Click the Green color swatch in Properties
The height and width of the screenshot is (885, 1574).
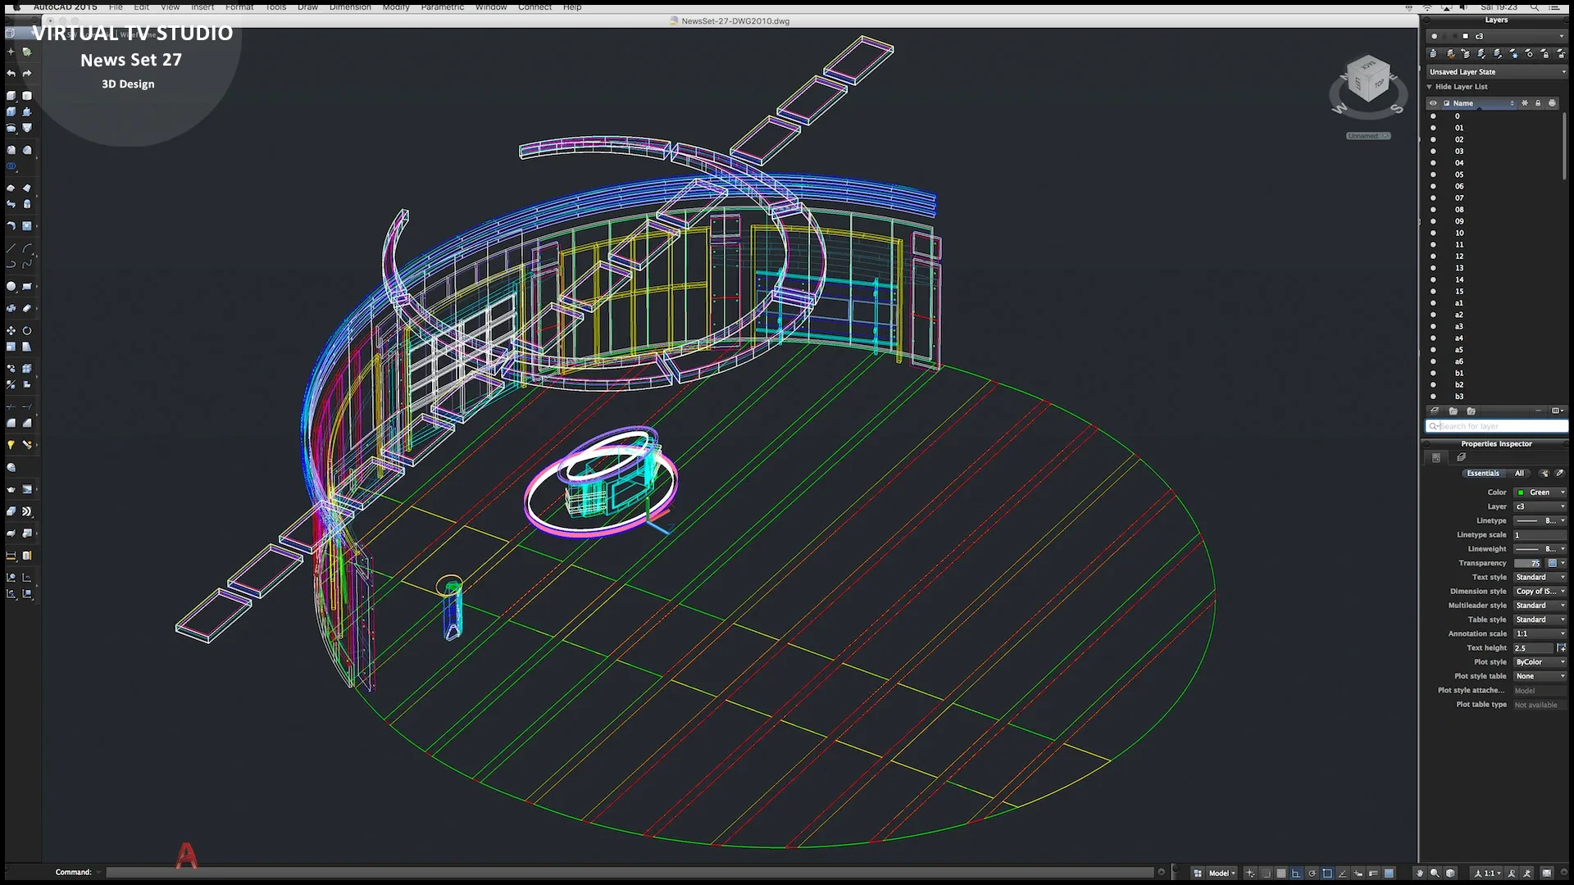(x=1521, y=492)
